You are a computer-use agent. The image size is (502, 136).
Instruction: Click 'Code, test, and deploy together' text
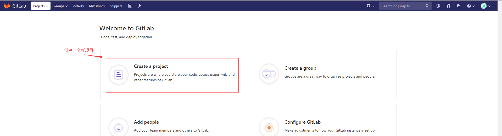[x=127, y=37]
